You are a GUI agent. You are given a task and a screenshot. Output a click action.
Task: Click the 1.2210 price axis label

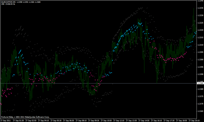200,45
